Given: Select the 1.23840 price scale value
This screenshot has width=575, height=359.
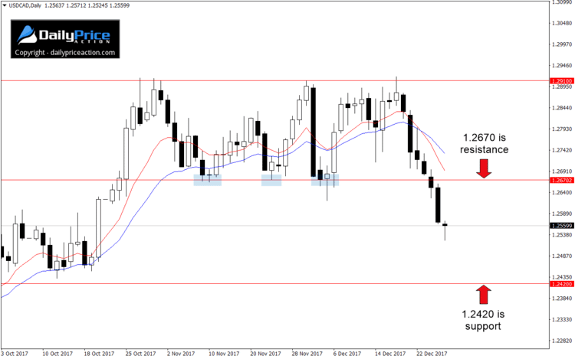Looking at the screenshot, I should click(562, 299).
